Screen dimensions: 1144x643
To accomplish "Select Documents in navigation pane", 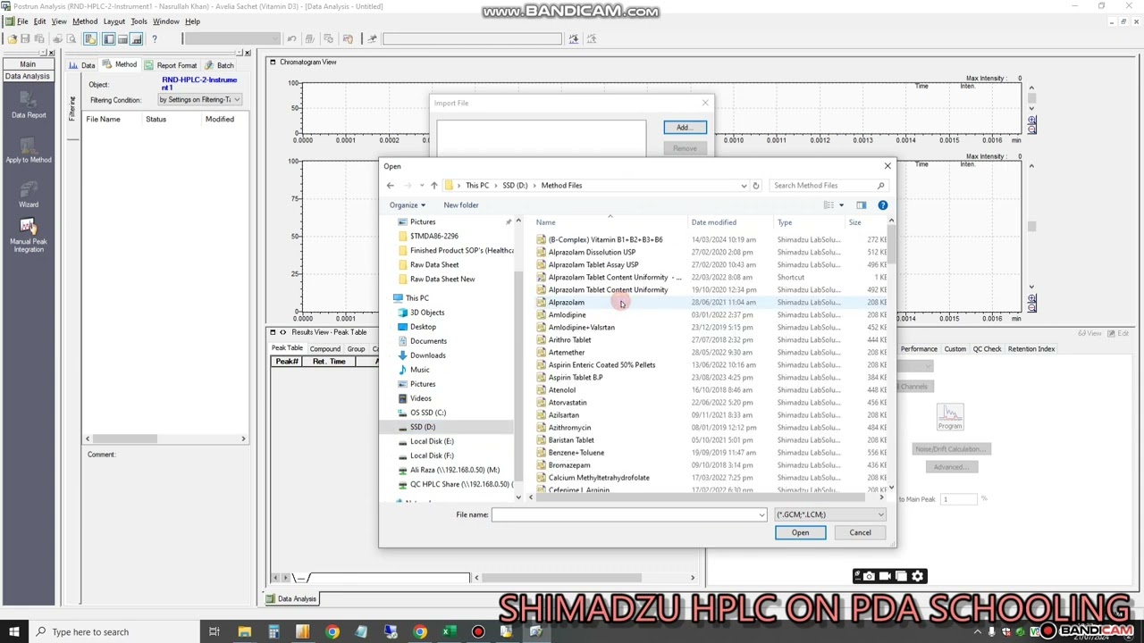I will click(428, 341).
